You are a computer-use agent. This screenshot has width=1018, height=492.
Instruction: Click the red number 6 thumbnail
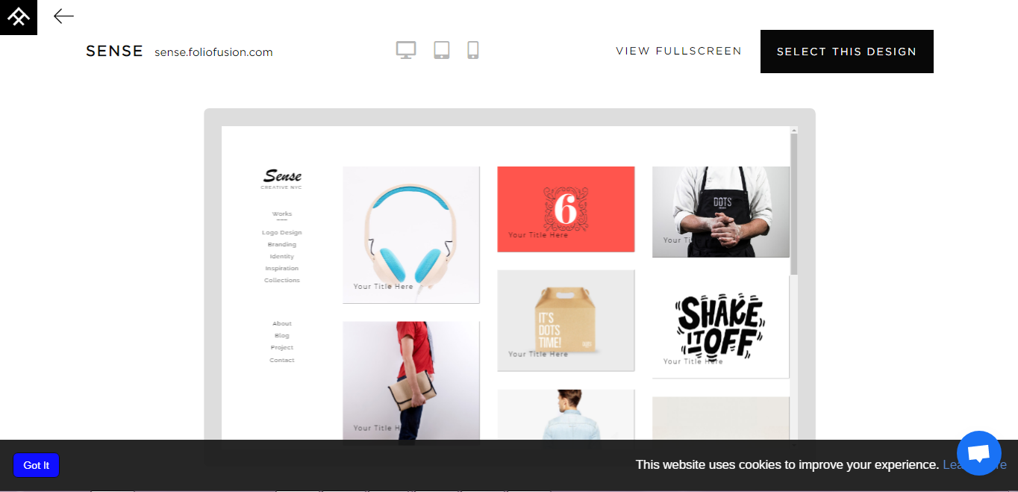(x=566, y=209)
